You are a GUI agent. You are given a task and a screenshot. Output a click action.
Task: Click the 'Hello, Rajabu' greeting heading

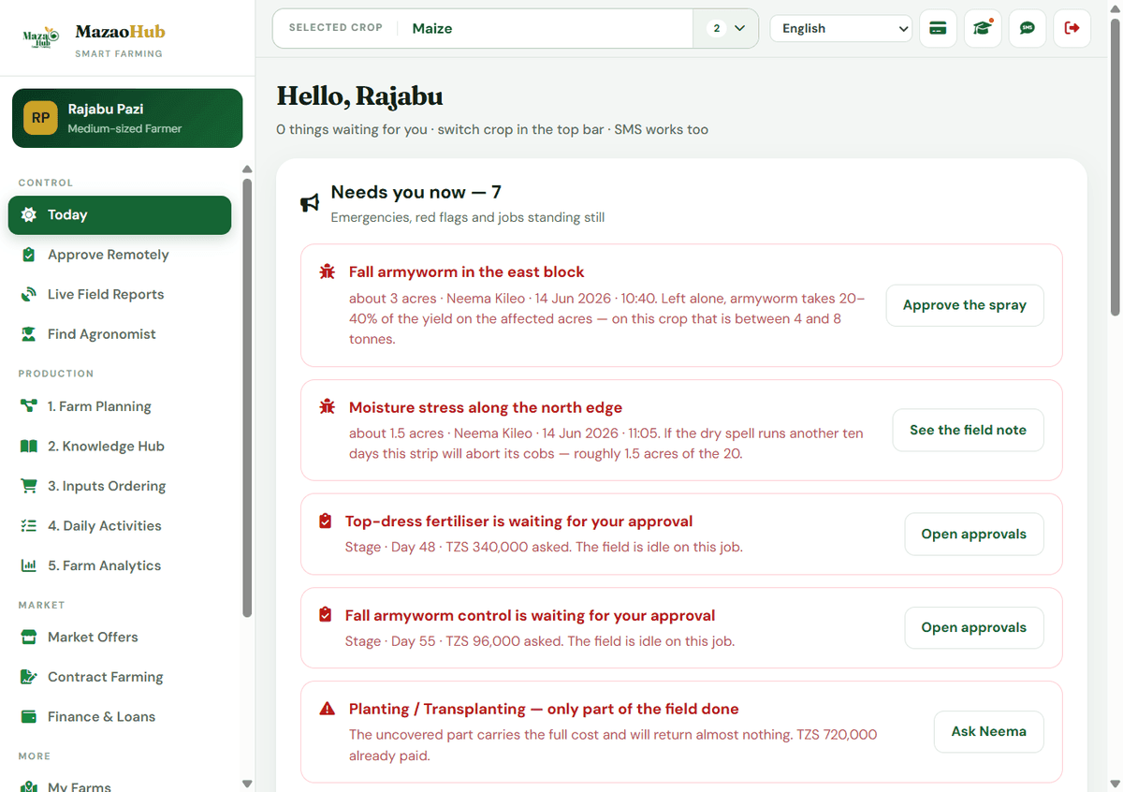tap(360, 96)
